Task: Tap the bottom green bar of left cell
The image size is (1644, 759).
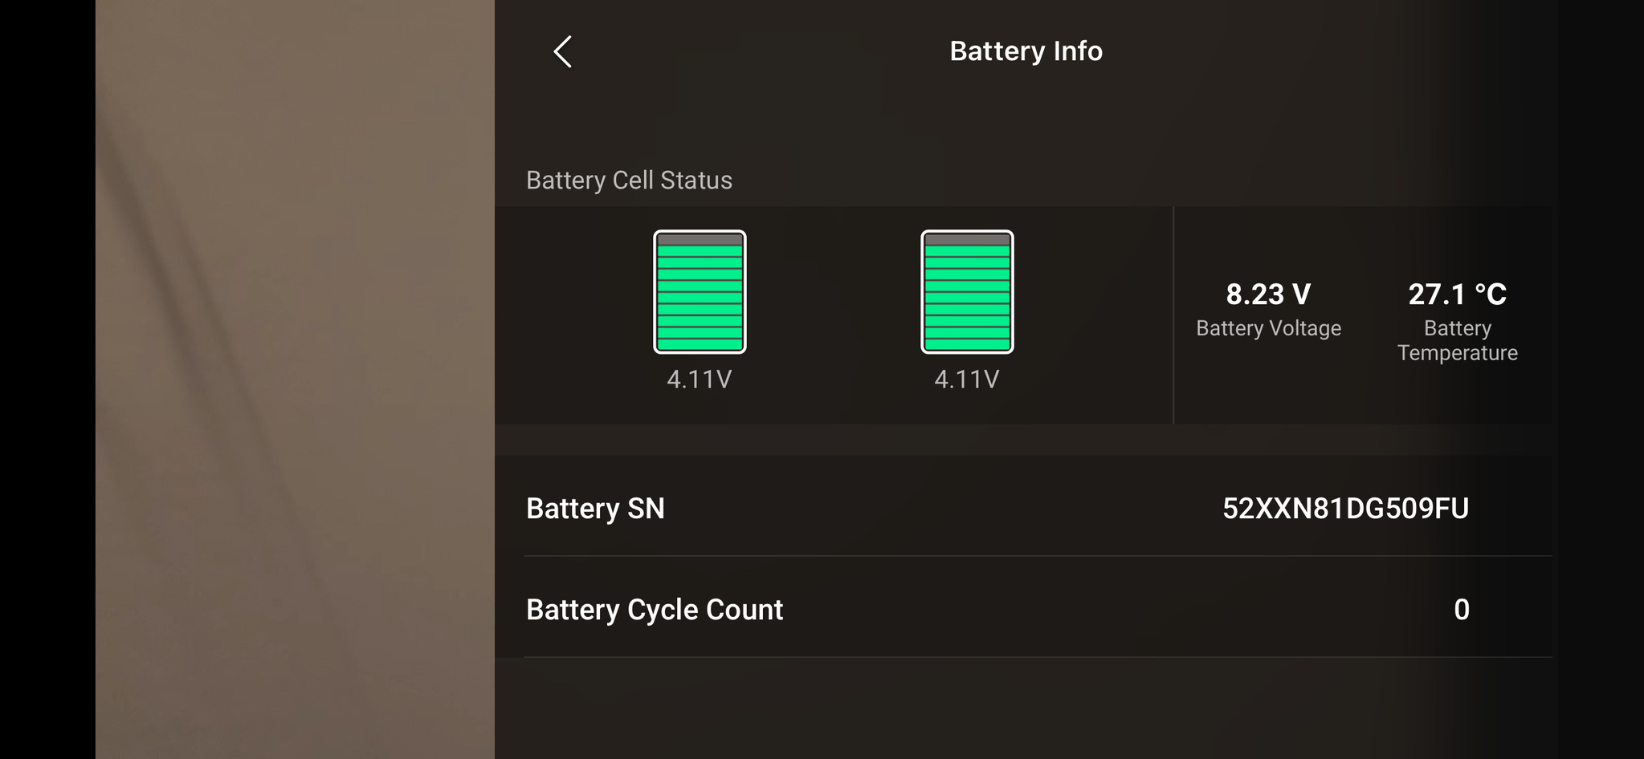Action: click(x=700, y=344)
